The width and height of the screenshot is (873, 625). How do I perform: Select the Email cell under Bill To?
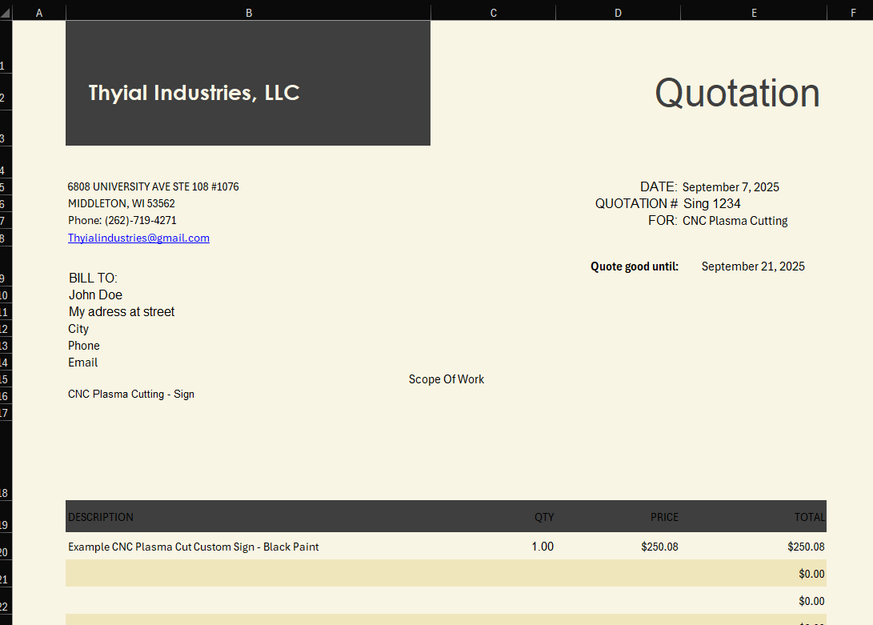[x=83, y=362]
